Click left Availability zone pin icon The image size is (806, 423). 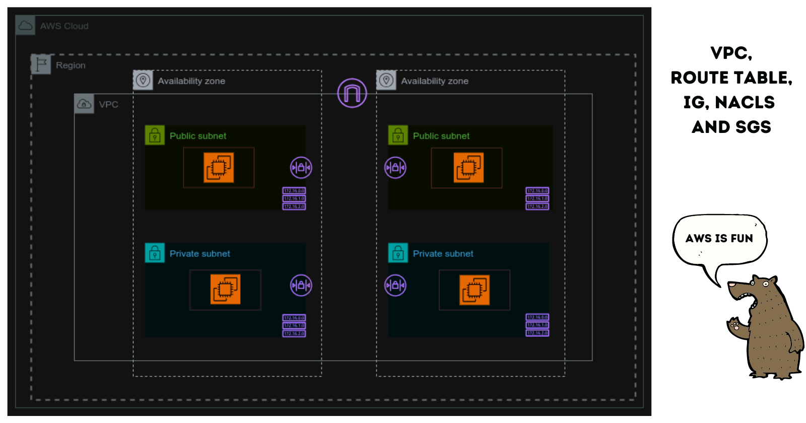143,80
